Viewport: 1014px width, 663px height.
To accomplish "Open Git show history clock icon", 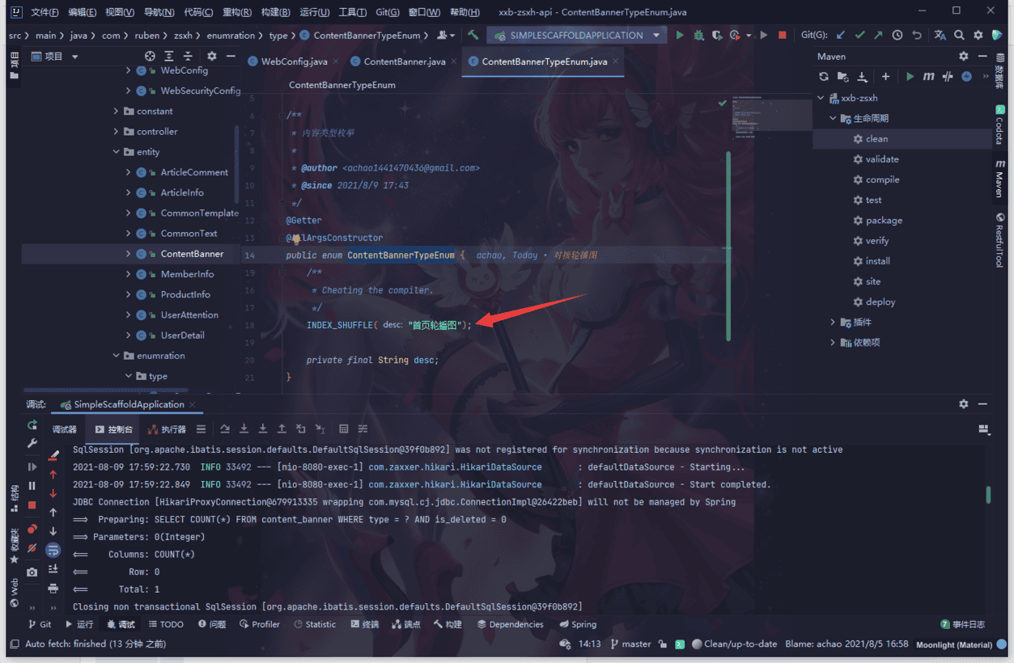I will (x=897, y=36).
